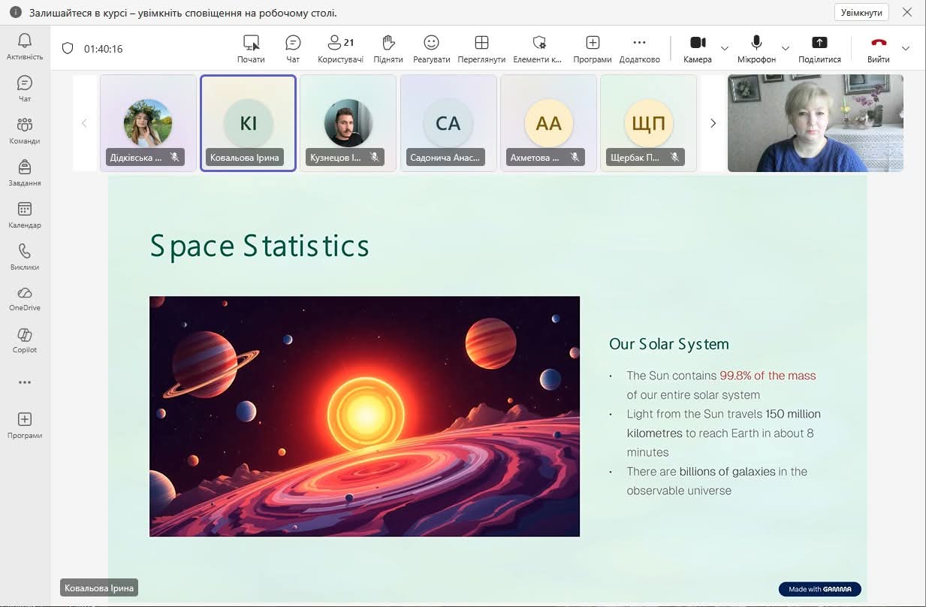
Task: Show next participants with right arrow
Action: click(713, 123)
